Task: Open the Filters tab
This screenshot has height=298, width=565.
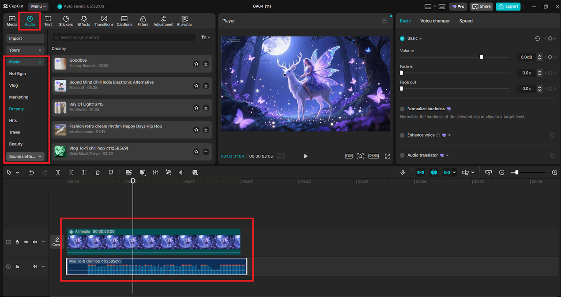Action: pyautogui.click(x=143, y=21)
